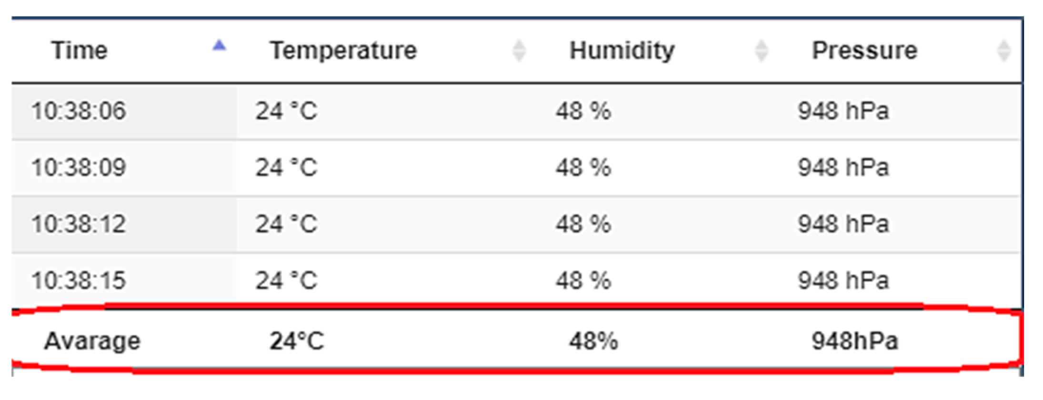Click the Pressure column sort arrows
The width and height of the screenshot is (1043, 400).
pyautogui.click(x=1004, y=50)
